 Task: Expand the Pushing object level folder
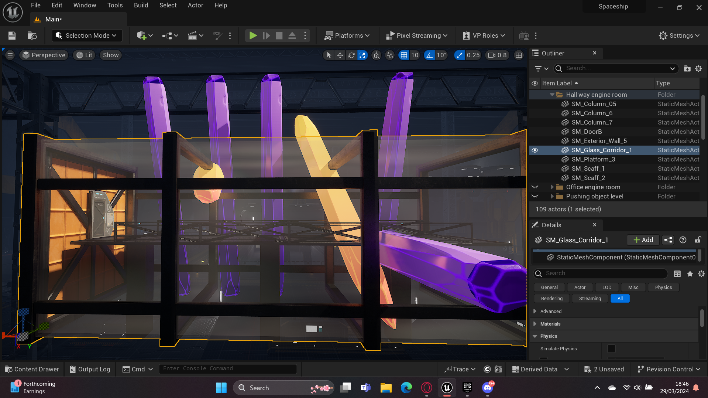coord(552,196)
